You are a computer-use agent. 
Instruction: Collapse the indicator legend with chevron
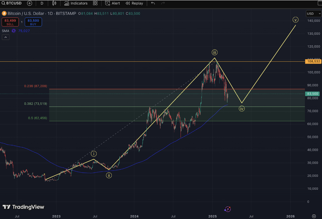point(6,37)
